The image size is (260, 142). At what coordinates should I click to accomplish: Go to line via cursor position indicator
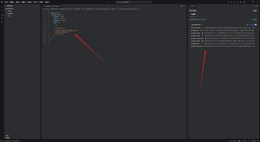(233, 141)
